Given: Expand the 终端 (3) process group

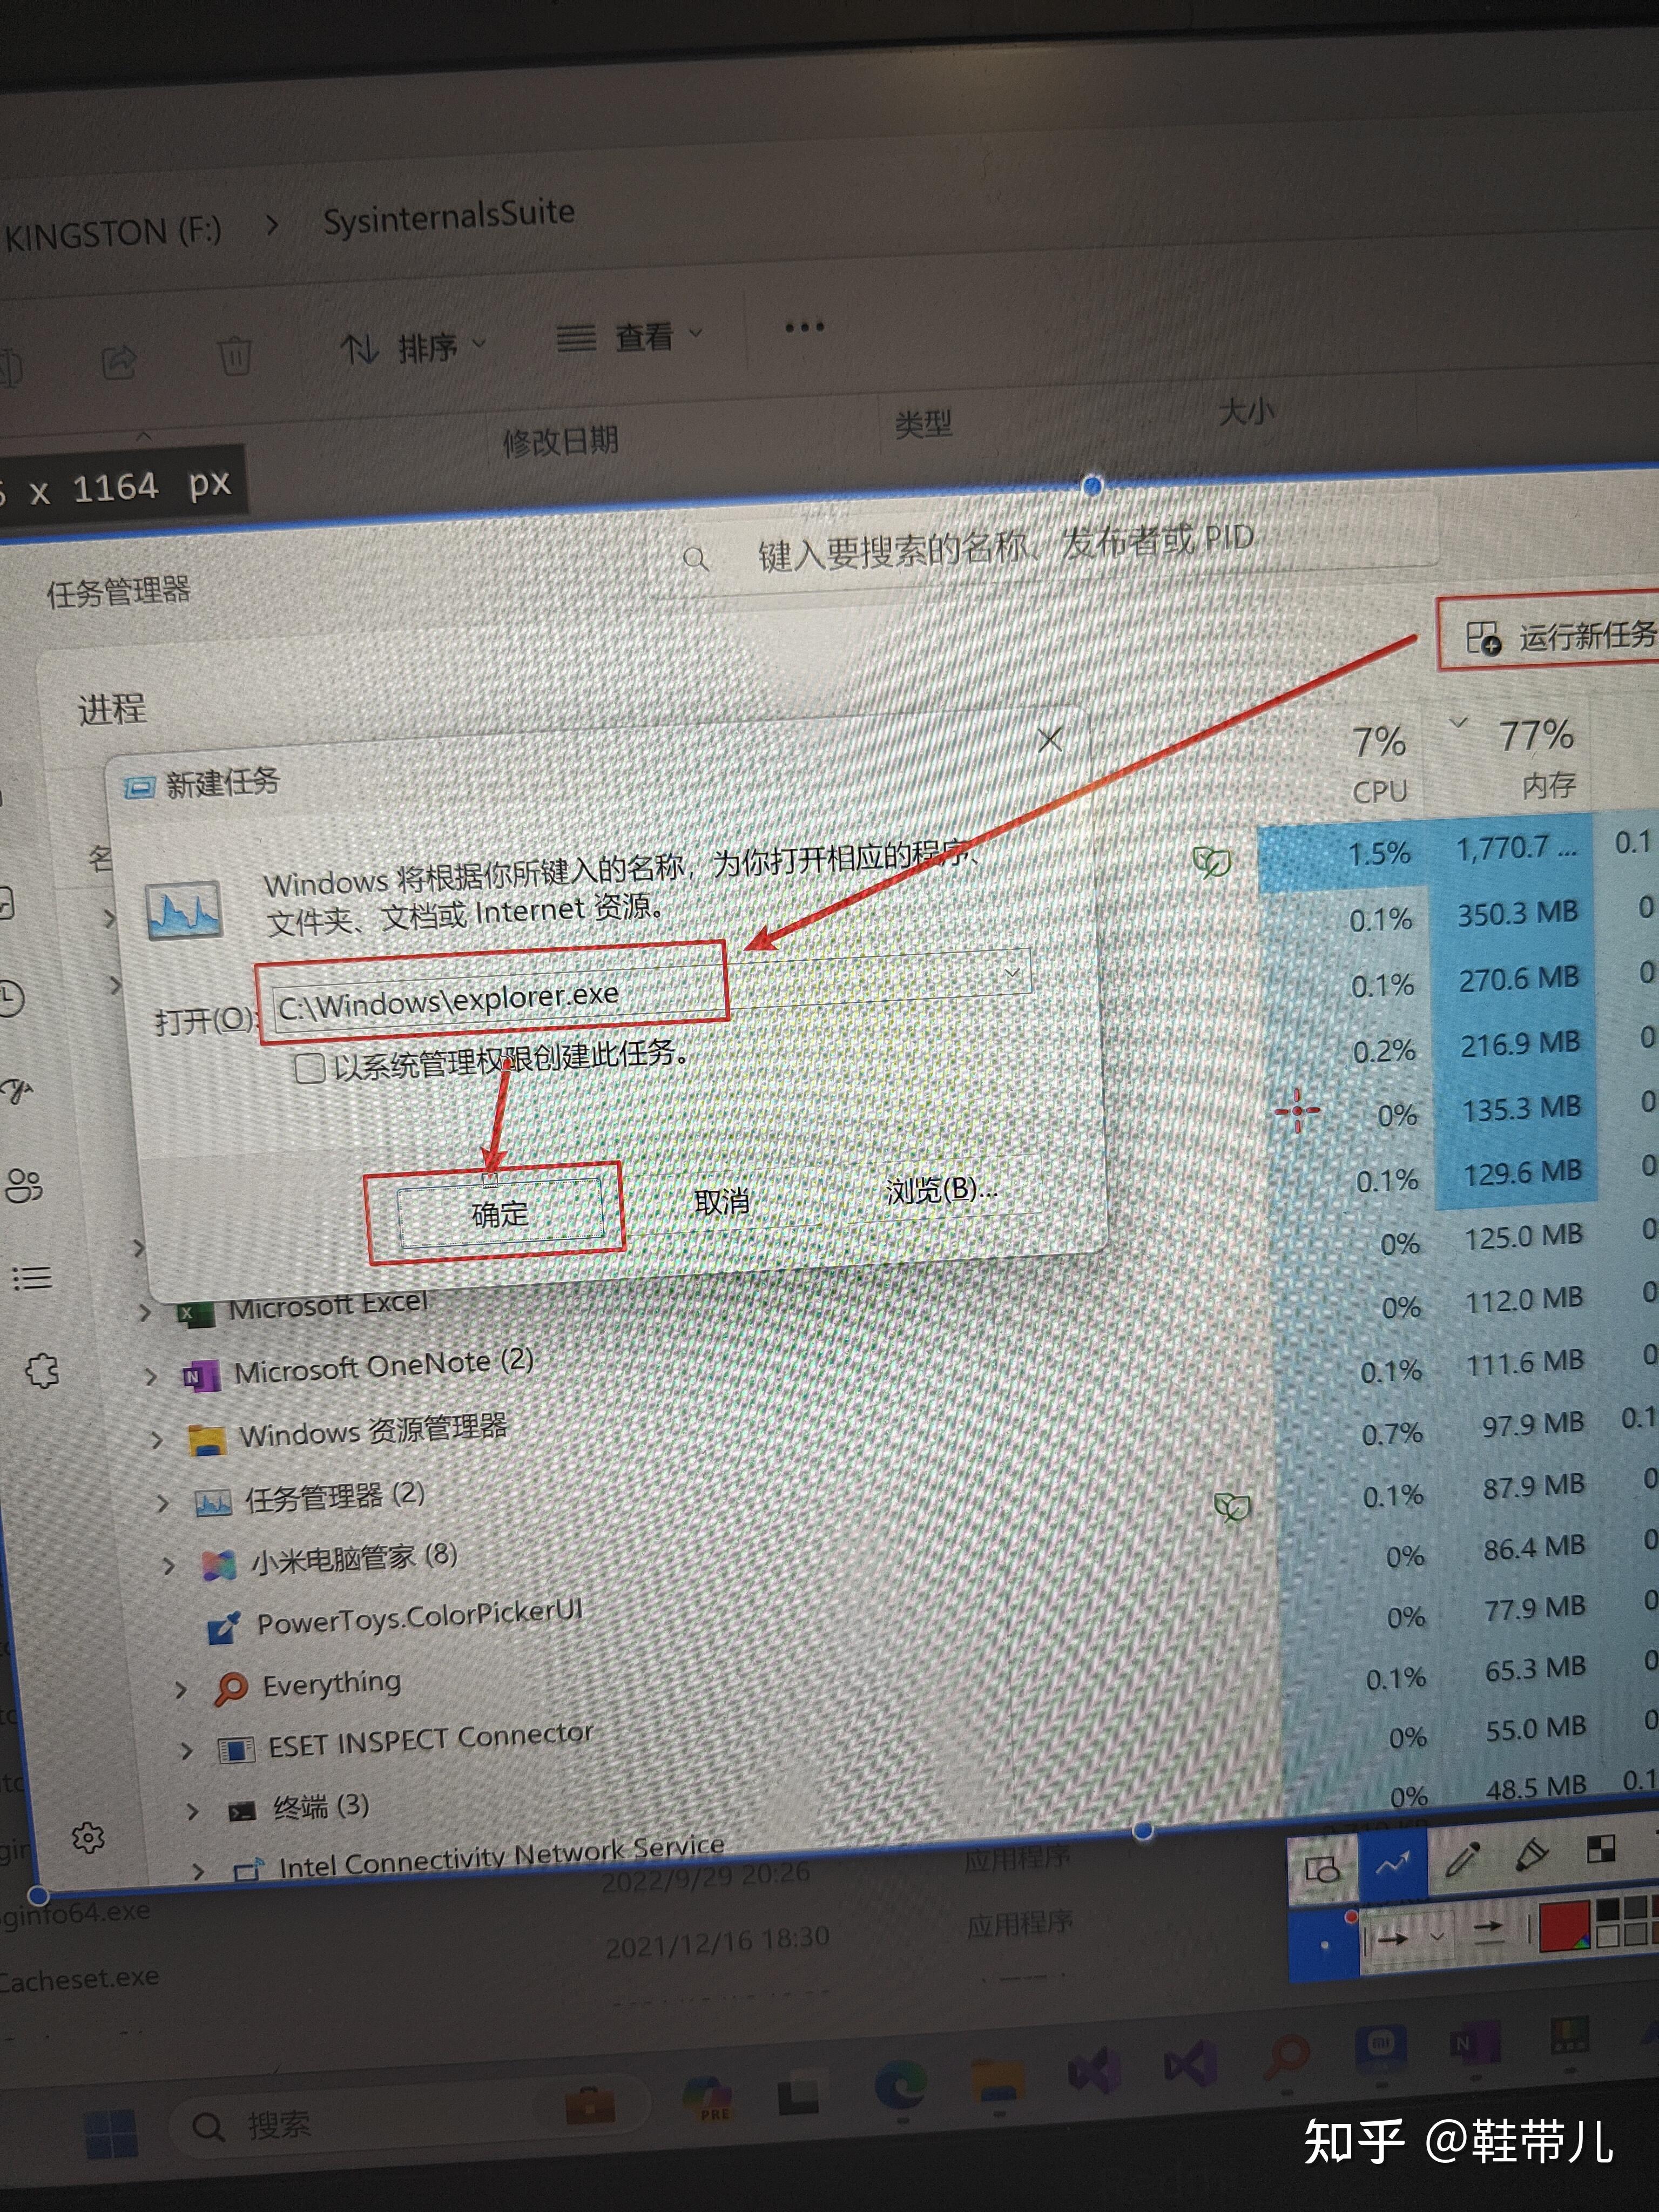Looking at the screenshot, I should (193, 1811).
